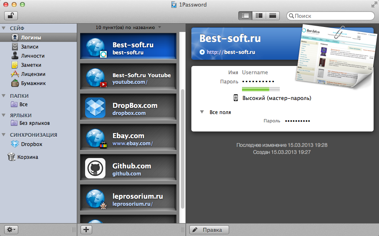Collapse the СЕЙФ section triangle
379x236 pixels.
4,28
